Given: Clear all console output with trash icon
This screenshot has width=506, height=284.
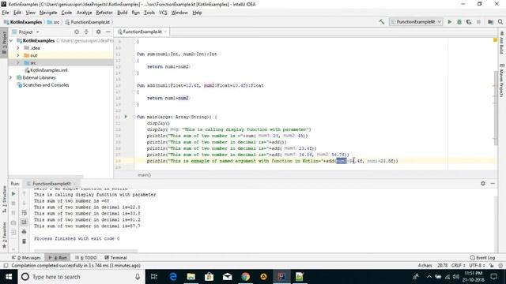Looking at the screenshot, I should [24, 241].
